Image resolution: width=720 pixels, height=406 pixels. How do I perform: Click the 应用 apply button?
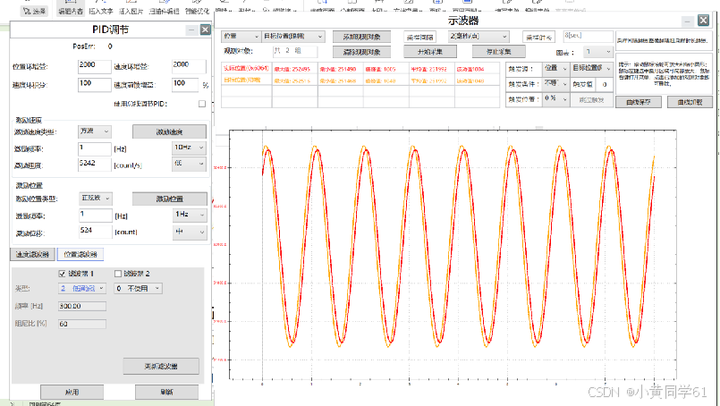pyautogui.click(x=72, y=392)
